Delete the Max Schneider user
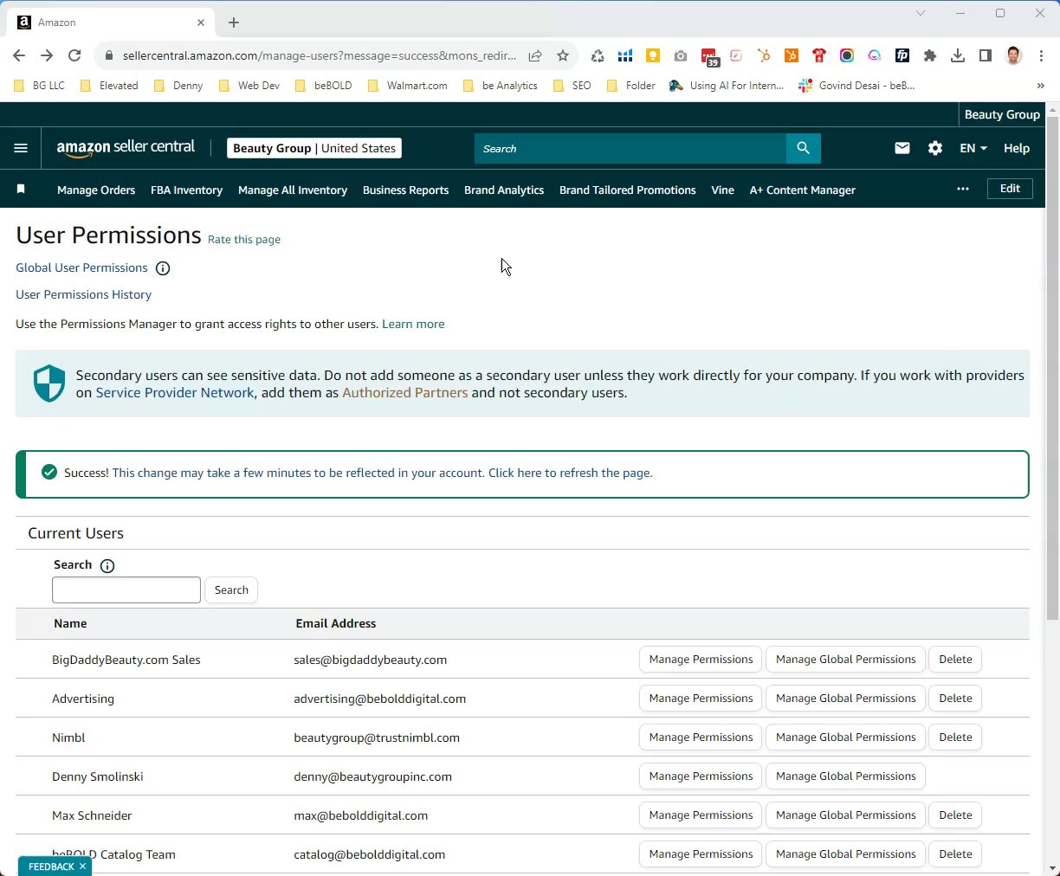Viewport: 1060px width, 876px height. pyautogui.click(x=955, y=815)
